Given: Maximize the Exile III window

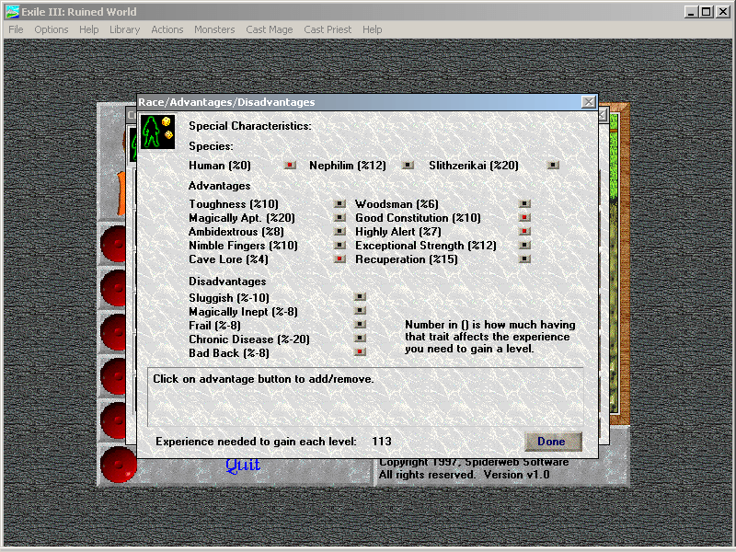Looking at the screenshot, I should [706, 12].
